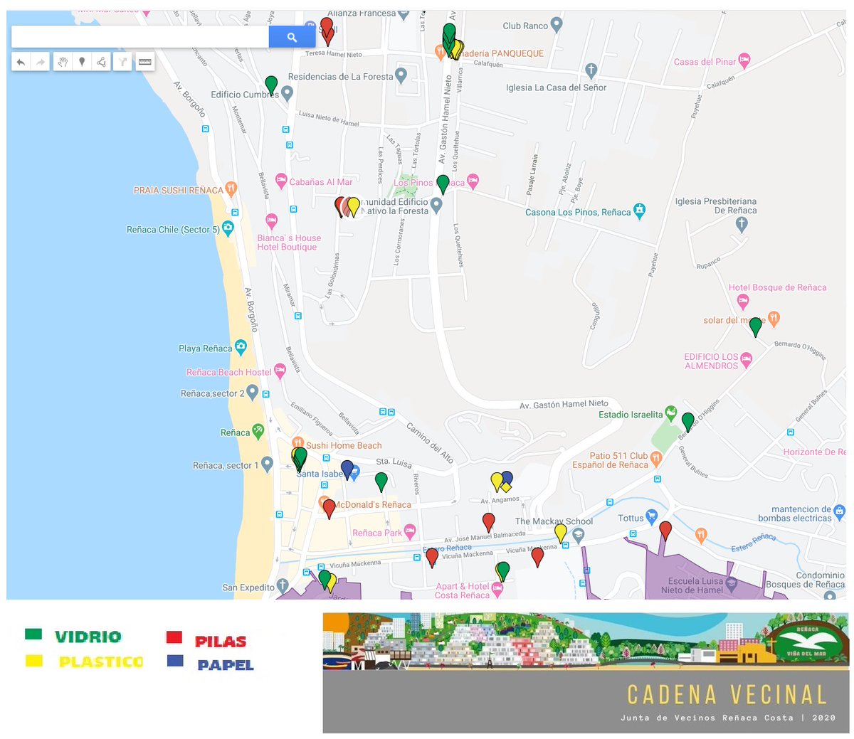854x739 pixels.
Task: Click the PRAIA SUSHI REÑACA restaurant icon
Action: [x=231, y=189]
